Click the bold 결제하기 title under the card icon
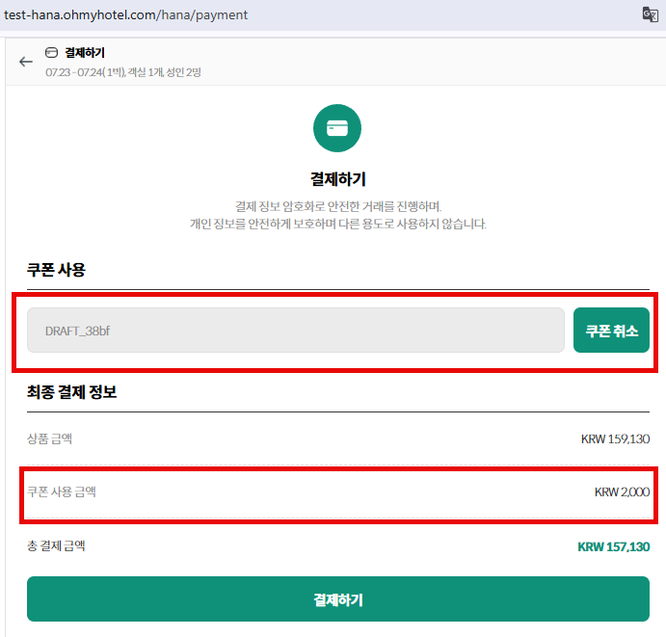This screenshot has width=666, height=637. point(337,179)
